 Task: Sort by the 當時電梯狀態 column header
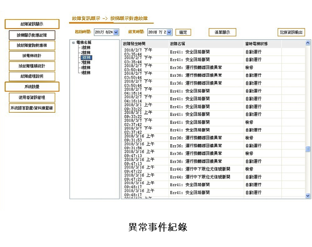[263, 44]
